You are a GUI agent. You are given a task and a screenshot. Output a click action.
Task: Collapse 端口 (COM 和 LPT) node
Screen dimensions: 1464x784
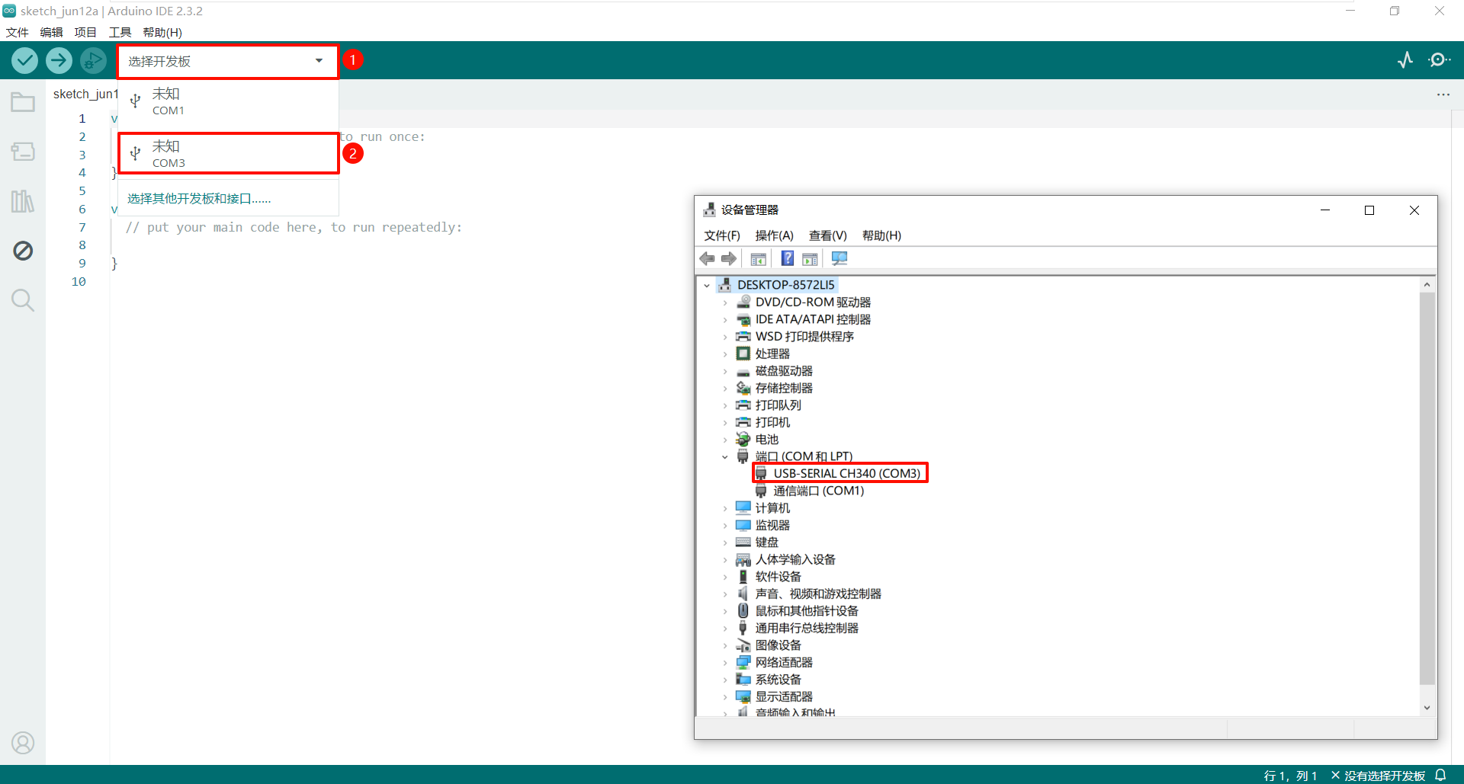pyautogui.click(x=725, y=456)
